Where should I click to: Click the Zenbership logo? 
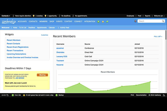pos(9,21)
